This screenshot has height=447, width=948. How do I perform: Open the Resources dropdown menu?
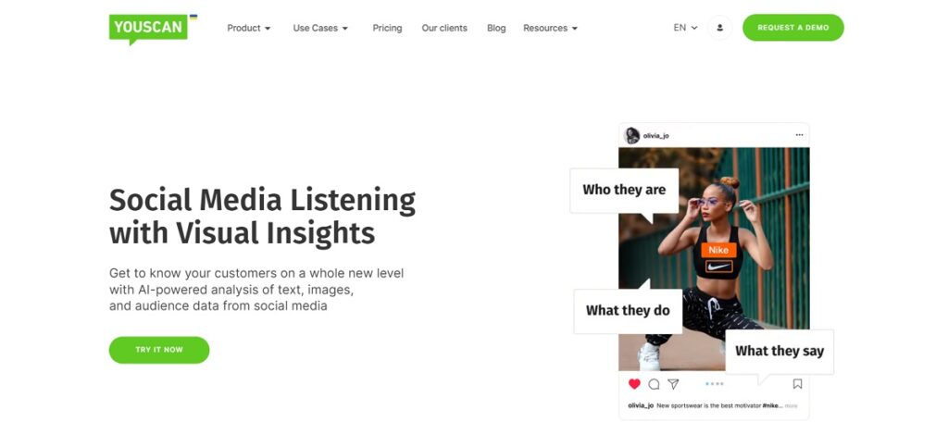pos(550,28)
